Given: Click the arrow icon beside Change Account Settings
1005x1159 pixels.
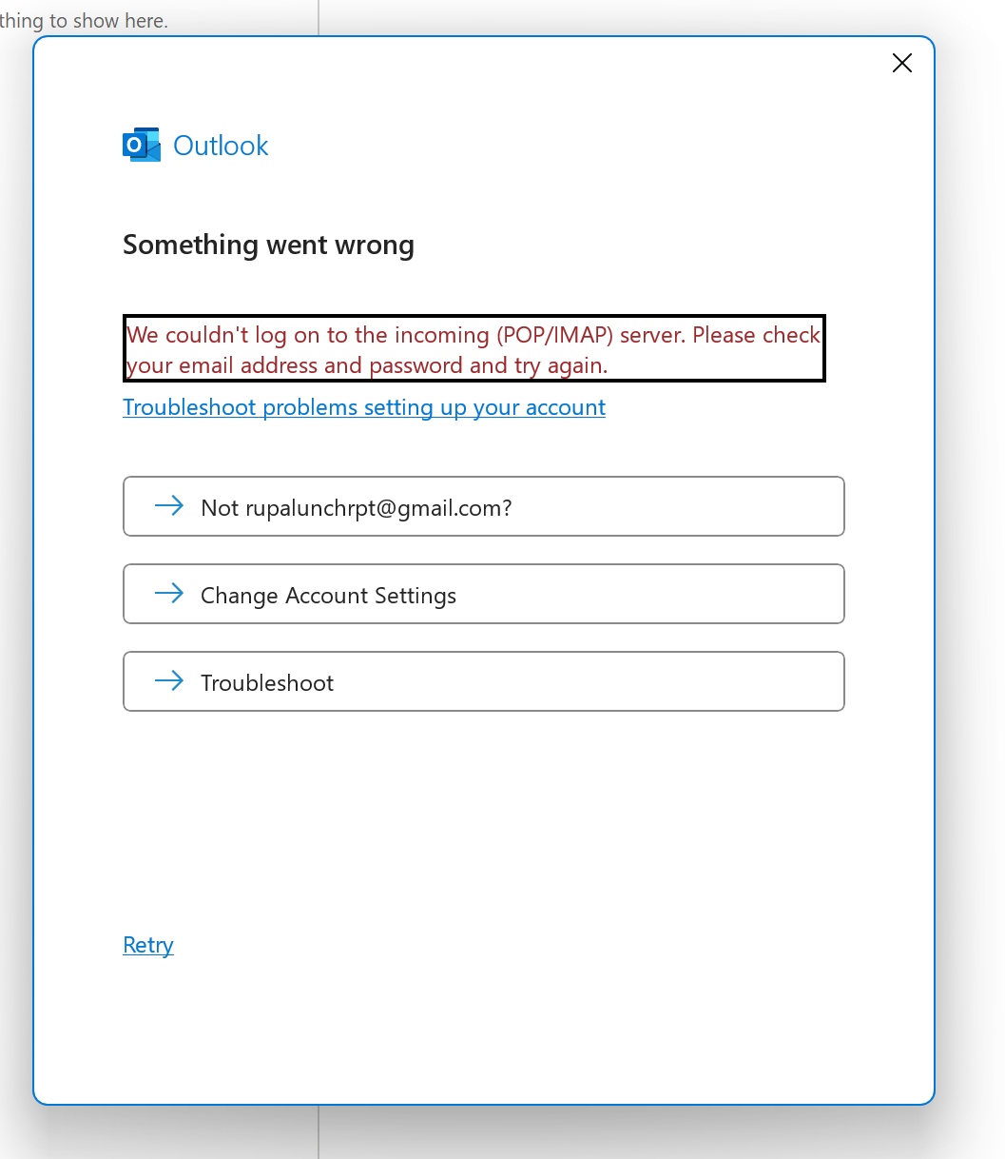Looking at the screenshot, I should 169,594.
